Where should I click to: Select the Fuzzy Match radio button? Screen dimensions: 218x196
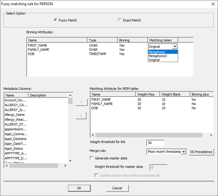pyautogui.click(x=55, y=20)
